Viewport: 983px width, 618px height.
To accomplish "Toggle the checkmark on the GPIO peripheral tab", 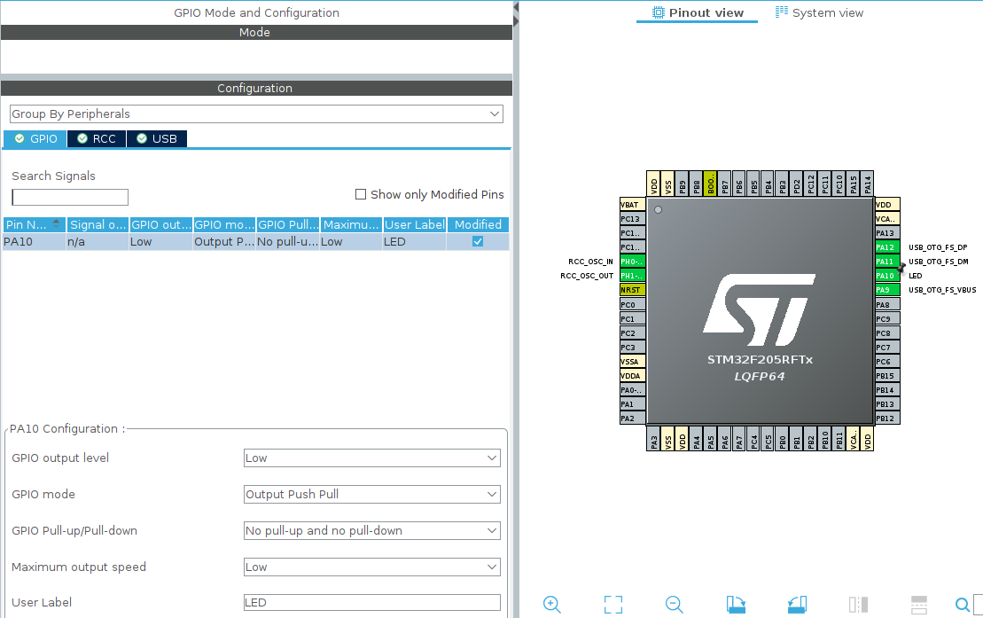I will [21, 138].
